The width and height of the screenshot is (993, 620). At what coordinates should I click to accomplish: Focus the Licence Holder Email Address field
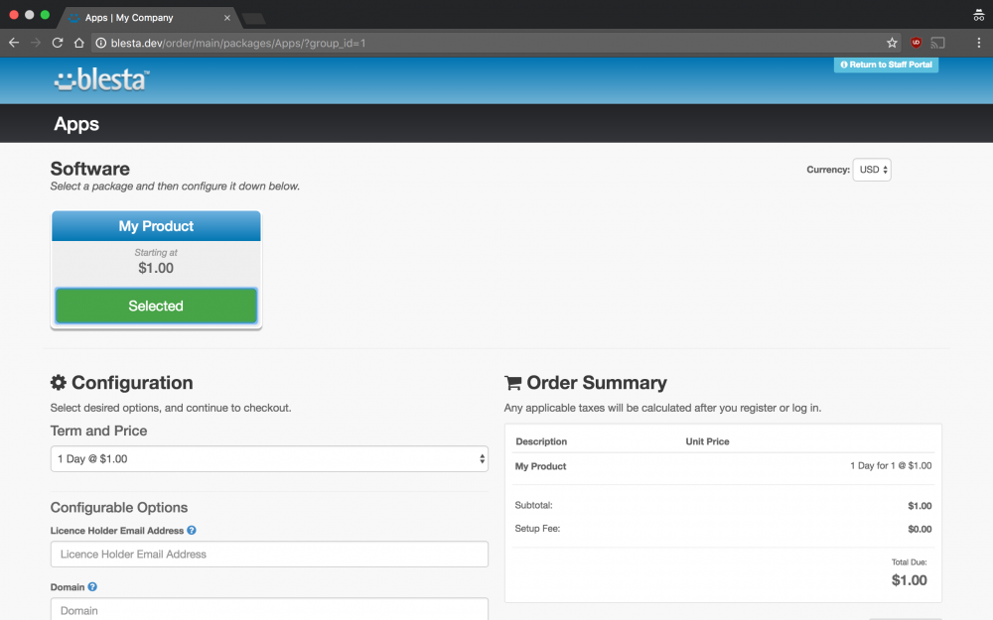[x=269, y=555]
